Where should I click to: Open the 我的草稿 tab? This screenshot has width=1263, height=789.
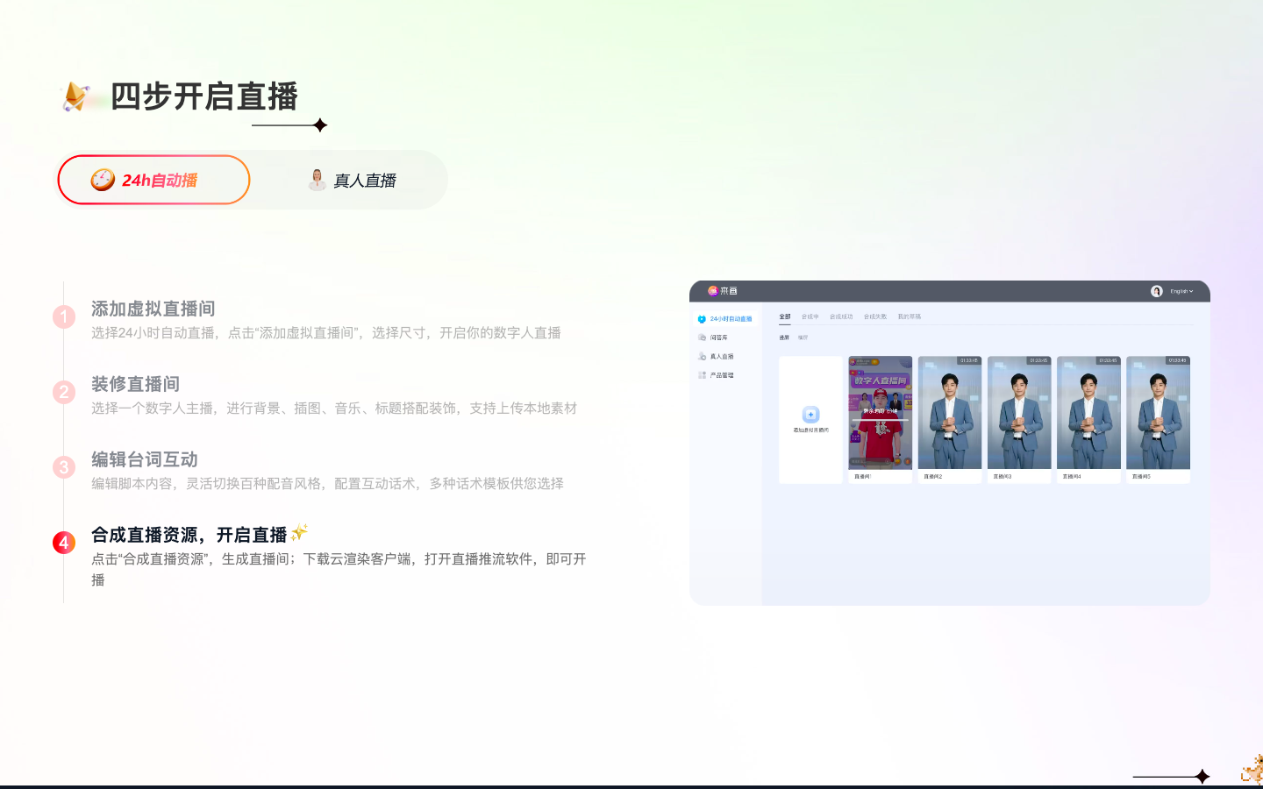[x=910, y=316]
